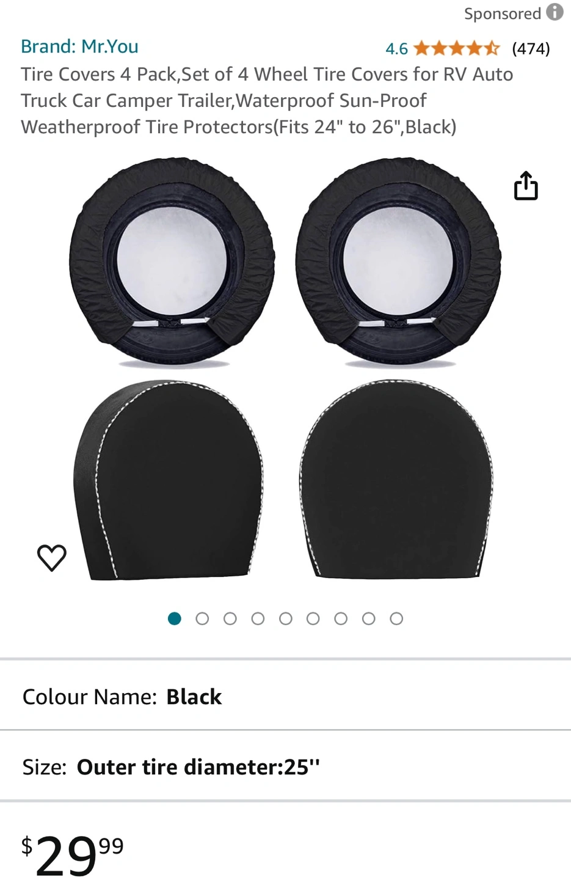571x880 pixels.
Task: Expand the Colour Name: Black option
Action: click(x=285, y=696)
